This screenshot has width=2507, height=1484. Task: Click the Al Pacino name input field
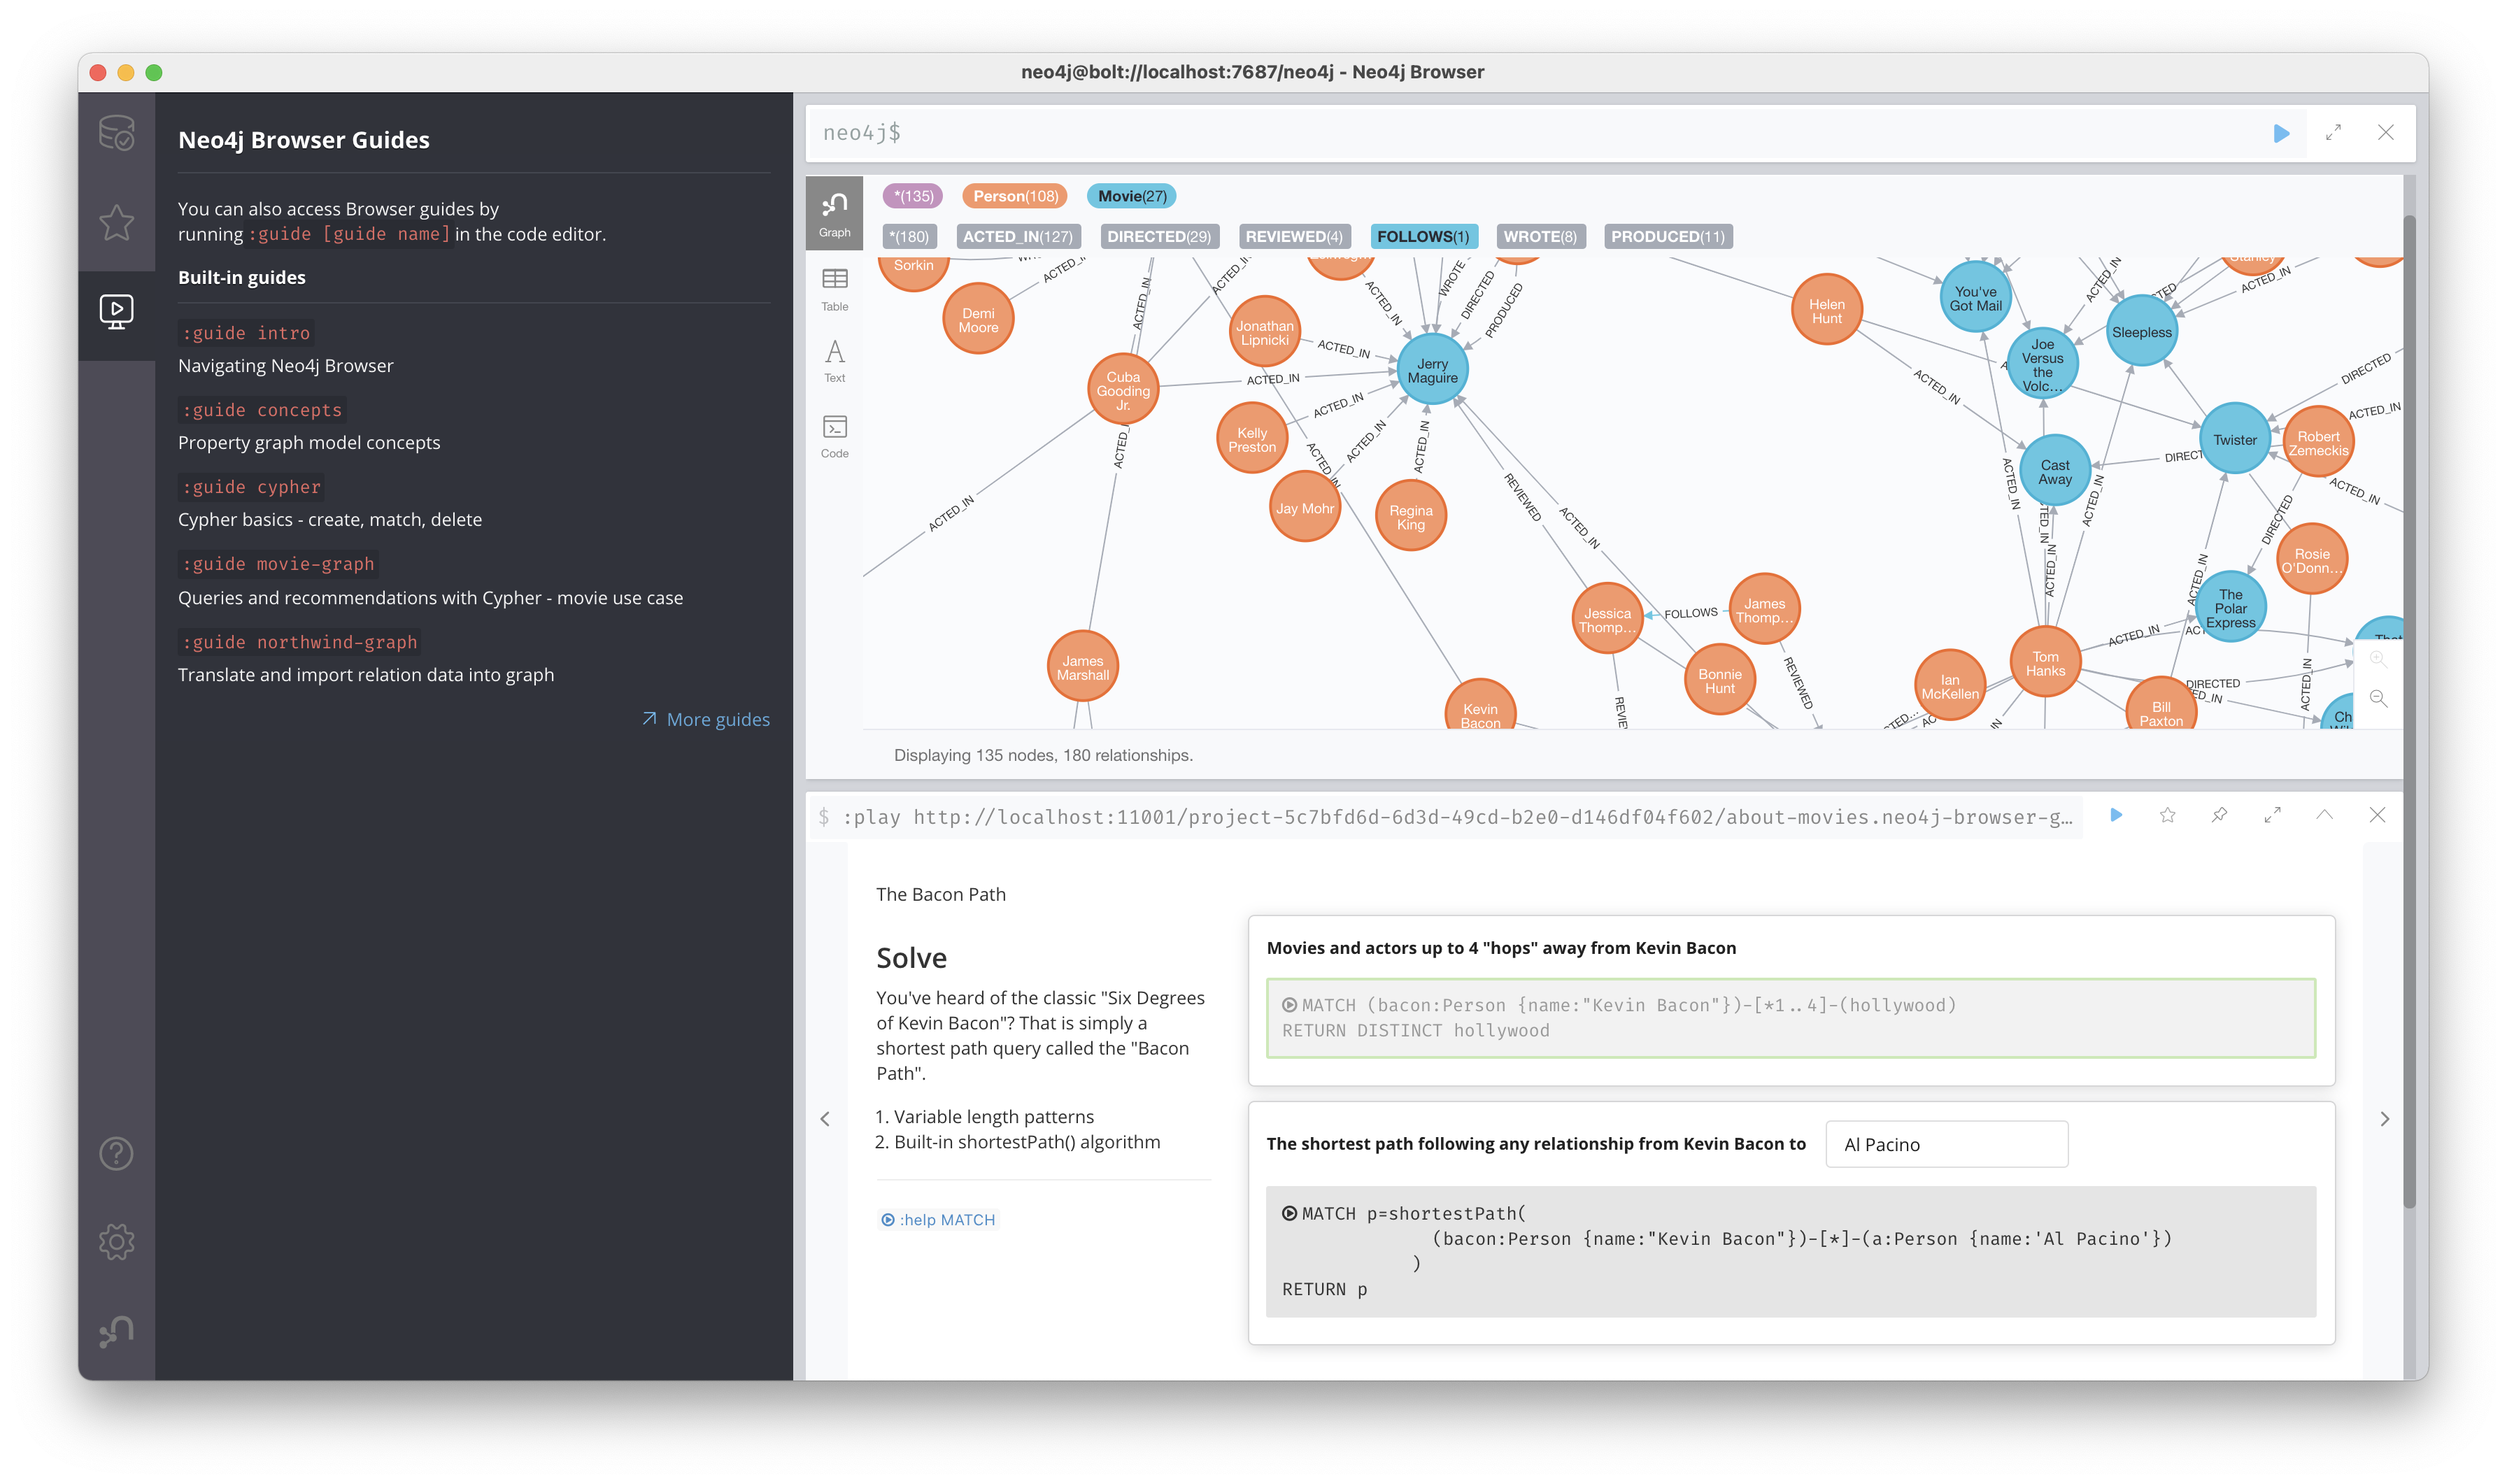coord(1945,1144)
